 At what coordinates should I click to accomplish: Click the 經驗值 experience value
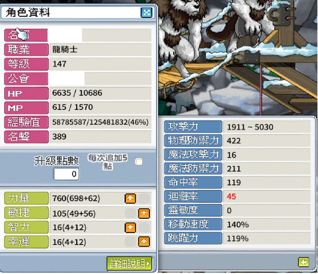(100, 122)
